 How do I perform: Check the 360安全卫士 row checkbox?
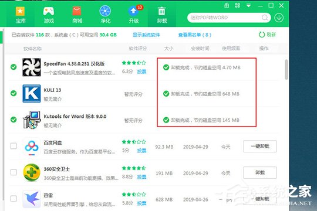14,172
